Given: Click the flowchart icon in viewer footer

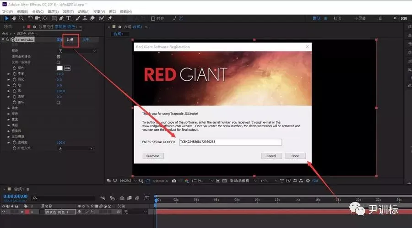Looking at the screenshot, I should click(x=301, y=181).
